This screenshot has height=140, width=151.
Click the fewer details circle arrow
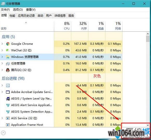pos(3,133)
